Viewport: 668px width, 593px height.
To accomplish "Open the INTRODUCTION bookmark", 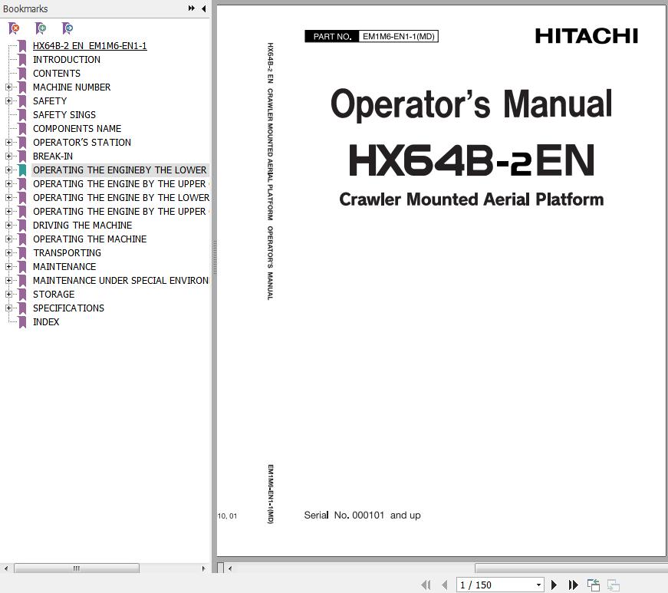I will click(67, 60).
